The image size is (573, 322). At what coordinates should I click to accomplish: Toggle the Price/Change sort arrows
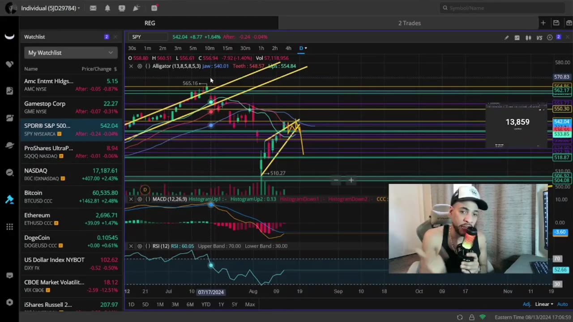coord(115,69)
